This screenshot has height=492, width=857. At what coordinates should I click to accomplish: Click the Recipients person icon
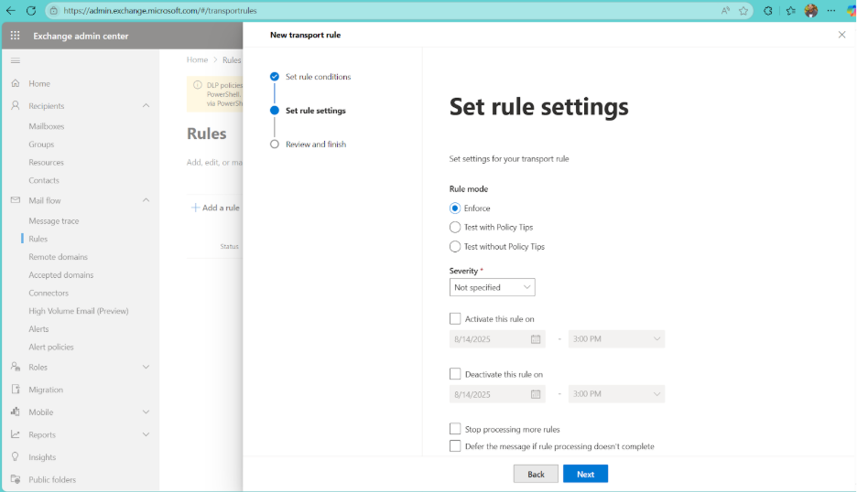16,105
